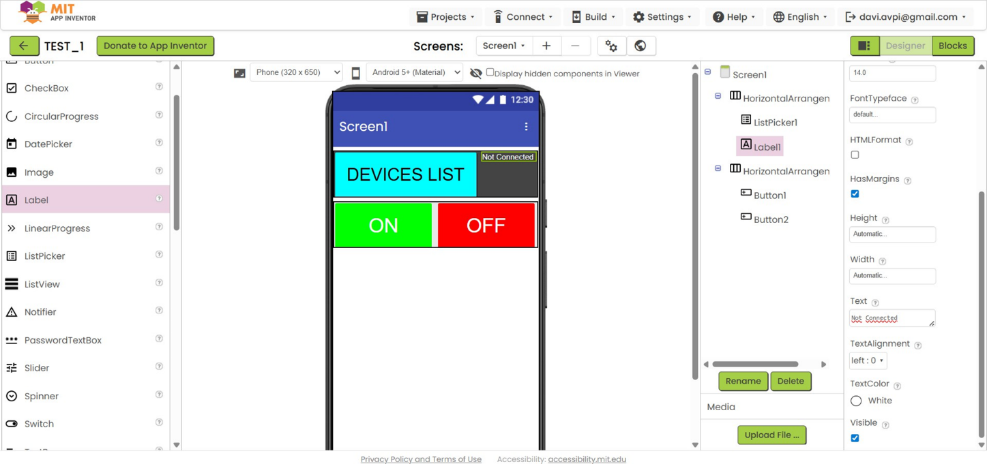Screen dimensions: 987x464
Task: Click the tablet/landscape preview icon left of Phone size
Action: pyautogui.click(x=239, y=73)
